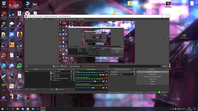Remove selected source with minus icon
This screenshot has height=111, width=198.
click(54, 89)
